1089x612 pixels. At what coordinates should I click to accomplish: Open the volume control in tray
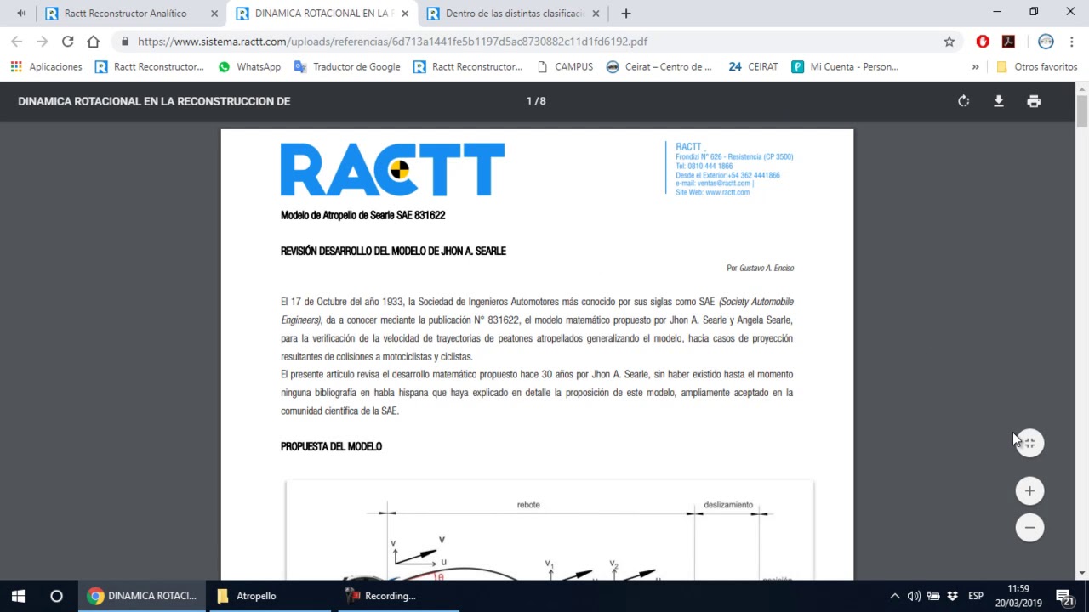click(914, 596)
